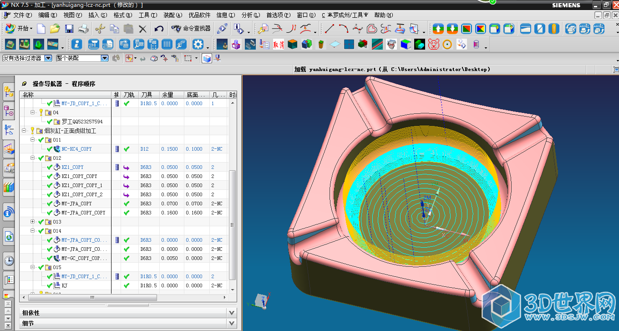Select the KJ operation row
The height and width of the screenshot is (331, 619).
[x=64, y=285]
